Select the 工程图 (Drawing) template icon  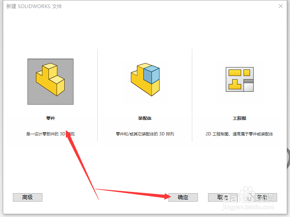240,79
